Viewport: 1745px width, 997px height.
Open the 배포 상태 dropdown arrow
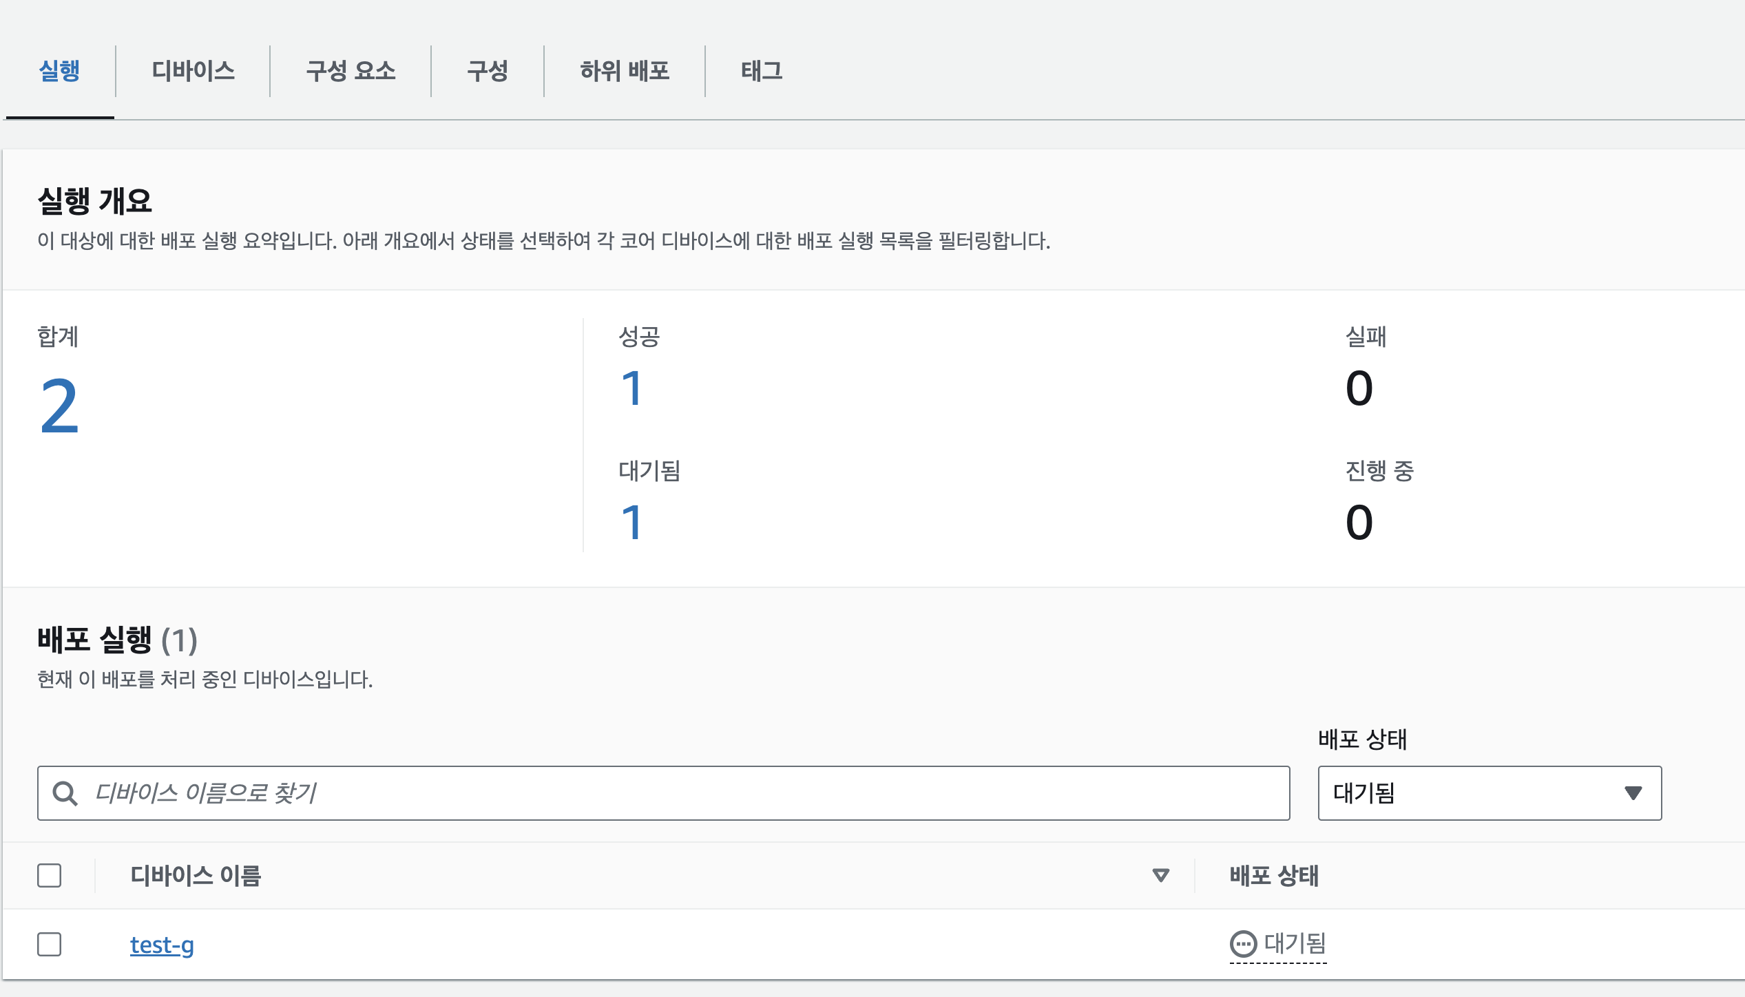(1633, 793)
